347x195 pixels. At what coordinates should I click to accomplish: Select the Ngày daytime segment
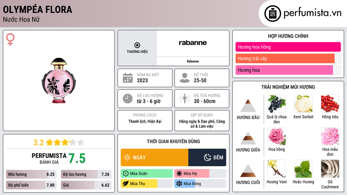point(154,157)
